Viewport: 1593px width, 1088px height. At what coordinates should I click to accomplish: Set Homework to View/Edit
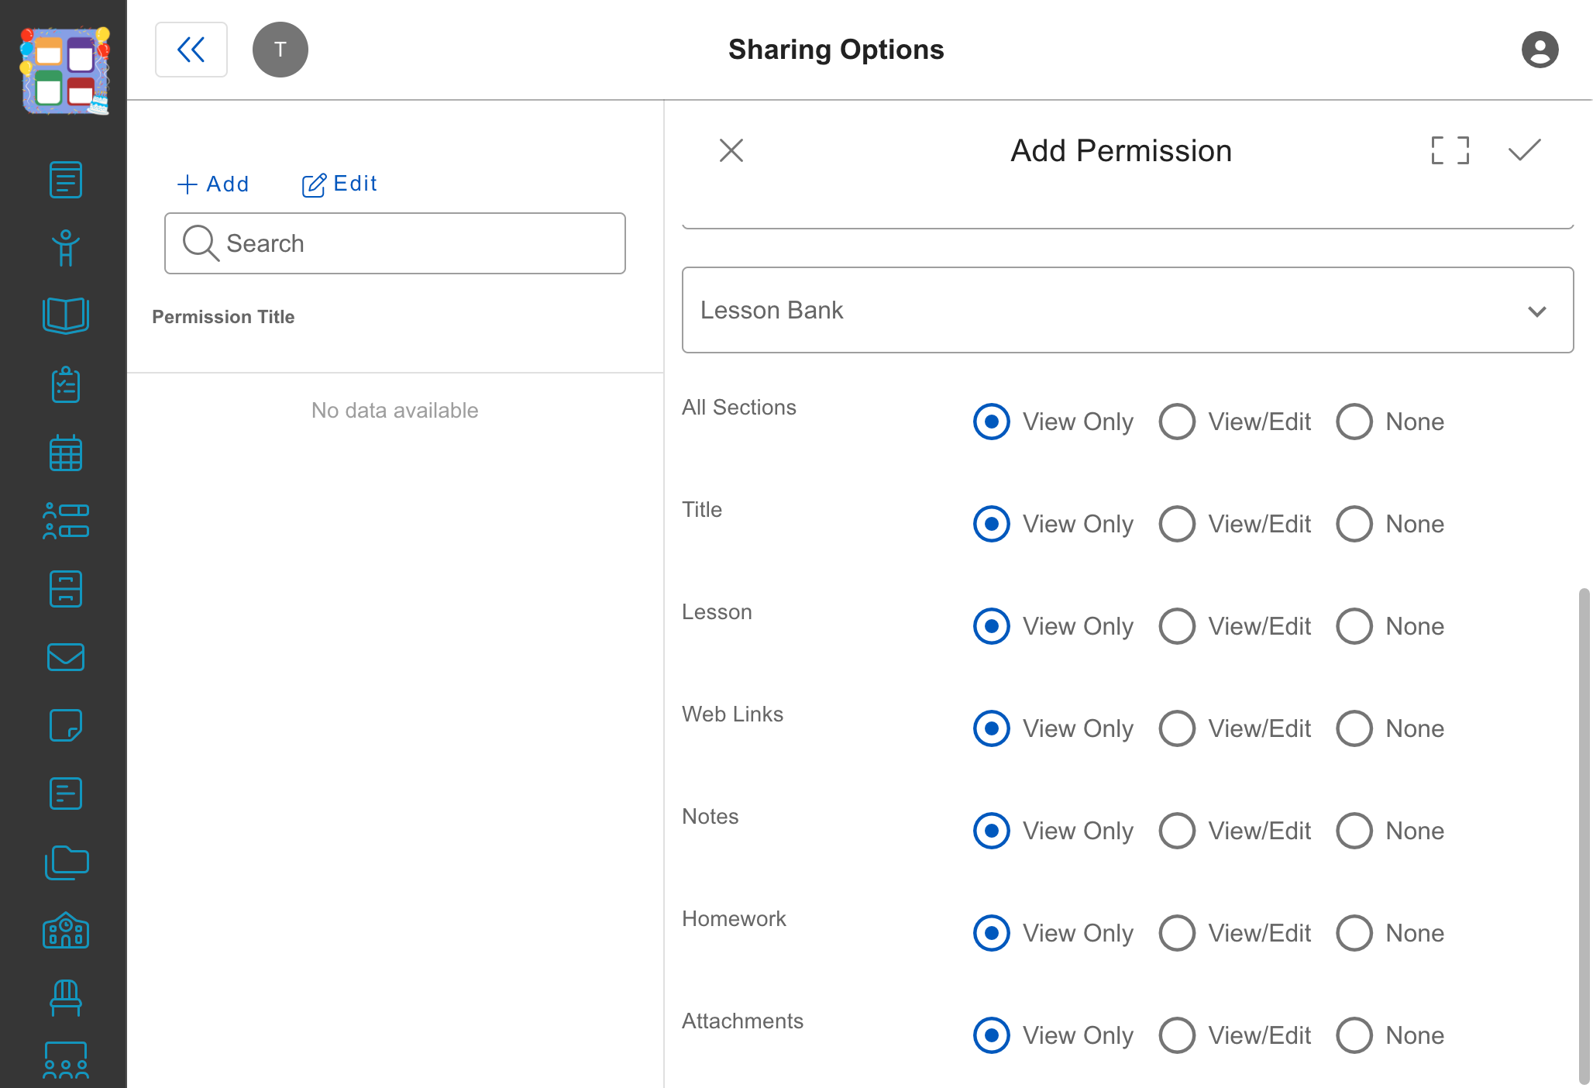[1177, 933]
